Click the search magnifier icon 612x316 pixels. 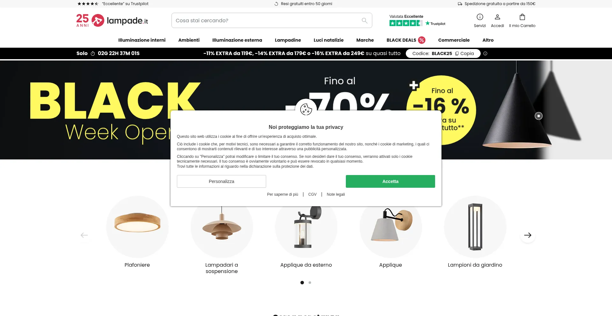point(365,21)
